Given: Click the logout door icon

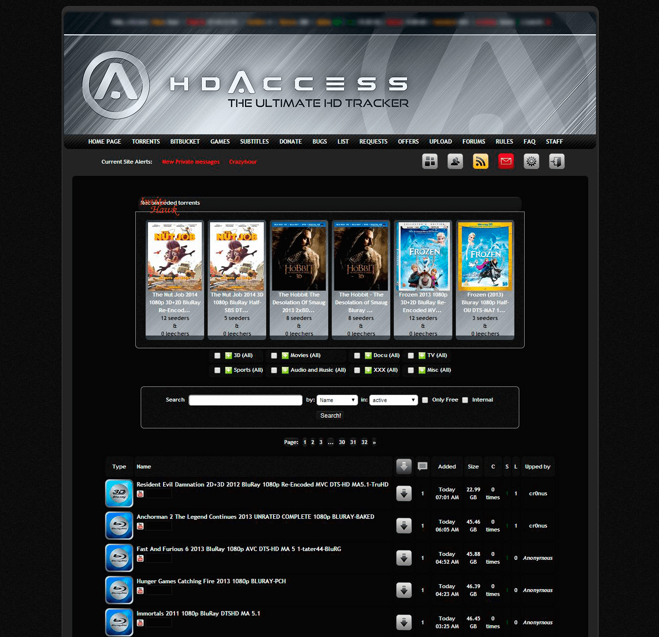Looking at the screenshot, I should (557, 161).
